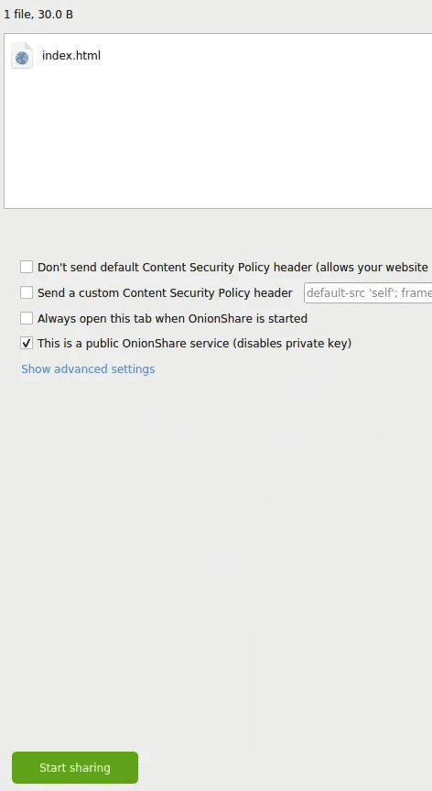Select the index.html globe file icon
The width and height of the screenshot is (432, 791).
[22, 56]
